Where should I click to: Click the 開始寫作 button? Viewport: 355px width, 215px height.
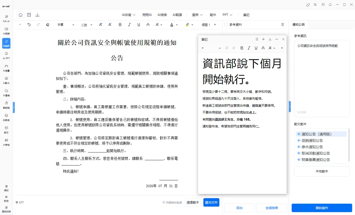tap(322, 208)
